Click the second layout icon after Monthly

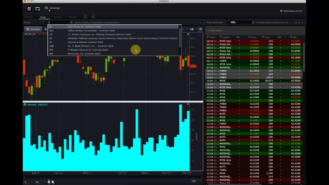(93, 17)
